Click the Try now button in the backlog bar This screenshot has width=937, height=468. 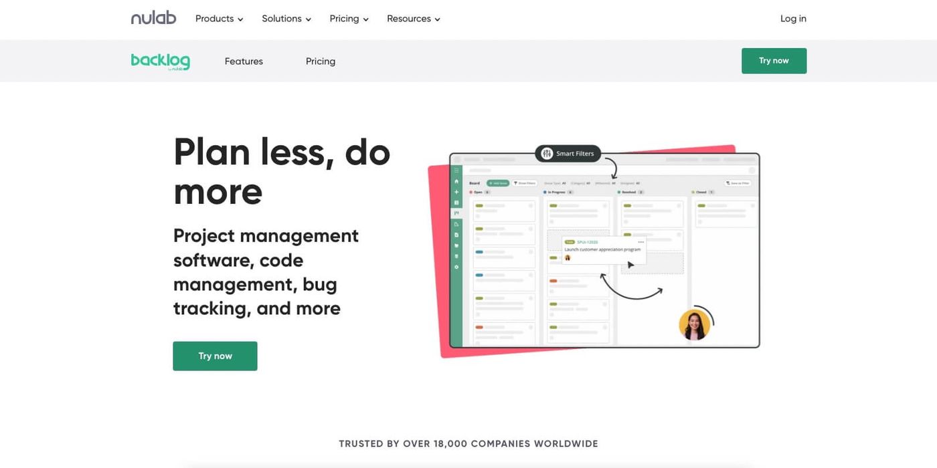[x=774, y=61]
